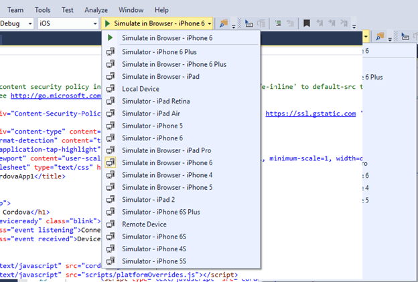Viewport: 418px width, 282px height.
Task: Click the code line containing platformOverrides.js
Action: 119,275
